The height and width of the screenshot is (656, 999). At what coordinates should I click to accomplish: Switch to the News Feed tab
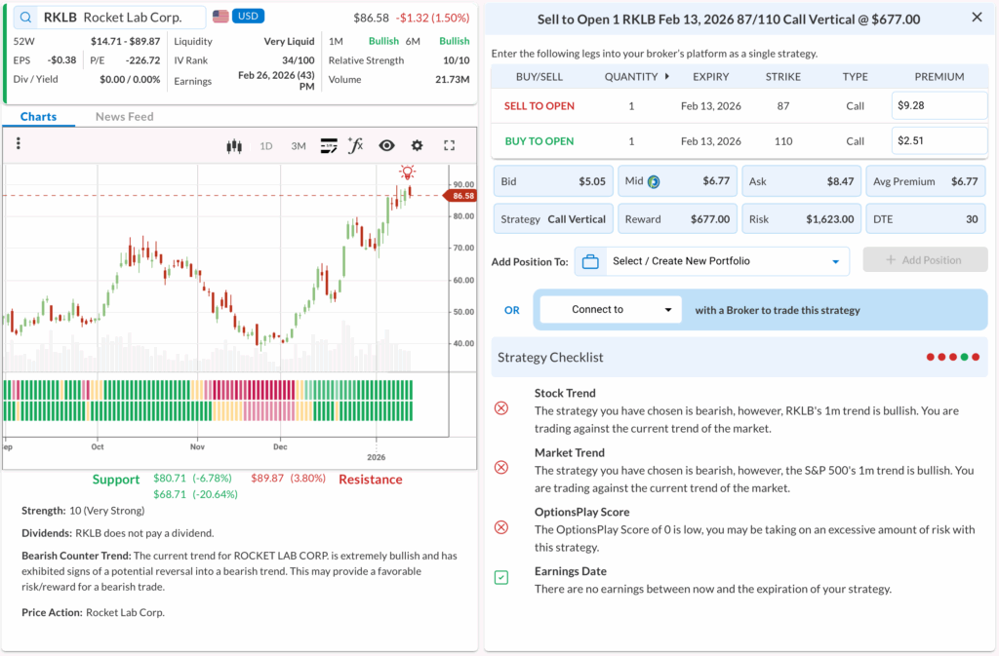(x=124, y=117)
